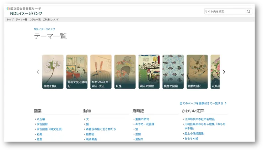
Task: Open 森春渓の描く生き物たち link
Action: coord(101,129)
